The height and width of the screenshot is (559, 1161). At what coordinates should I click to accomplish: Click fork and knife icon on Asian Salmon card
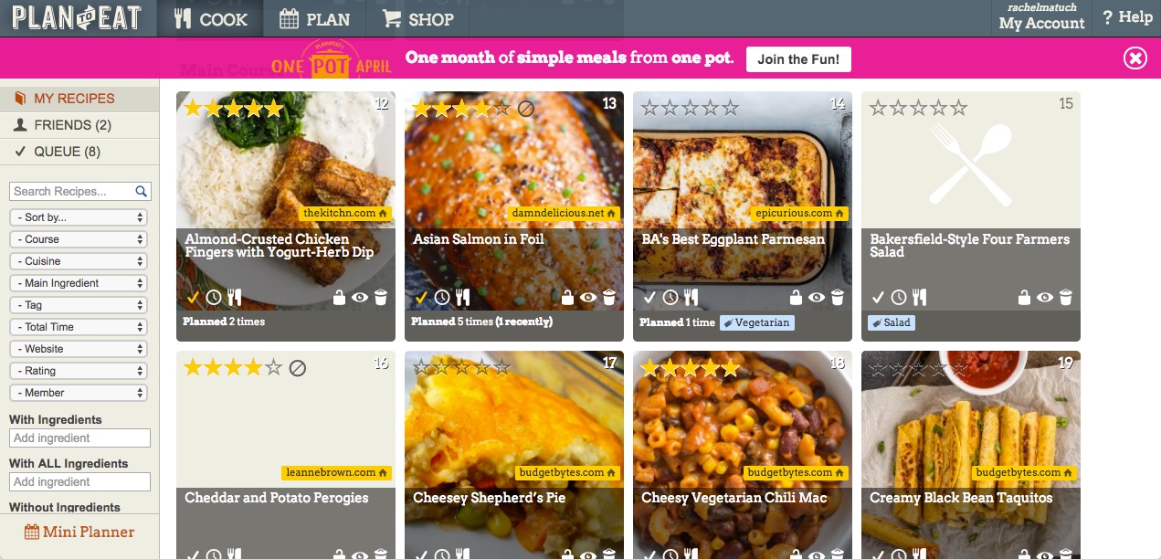(463, 297)
